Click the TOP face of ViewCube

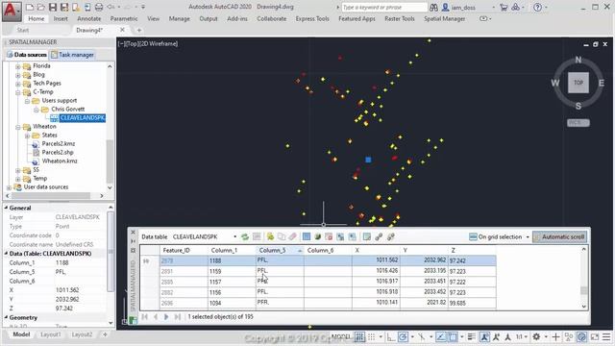coord(578,83)
